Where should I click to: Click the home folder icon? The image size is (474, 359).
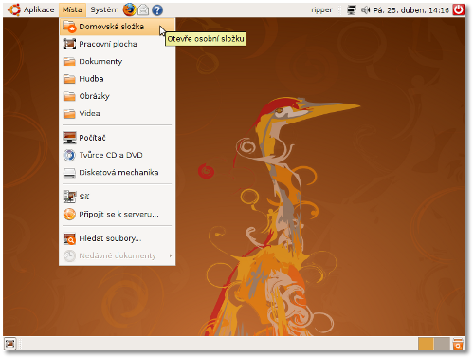pos(69,27)
